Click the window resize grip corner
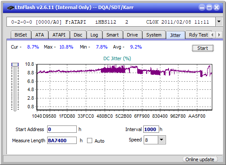 point(220,159)
